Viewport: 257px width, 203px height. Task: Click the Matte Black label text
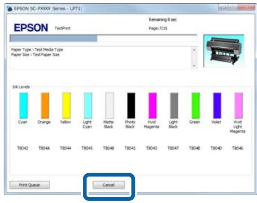[108, 124]
